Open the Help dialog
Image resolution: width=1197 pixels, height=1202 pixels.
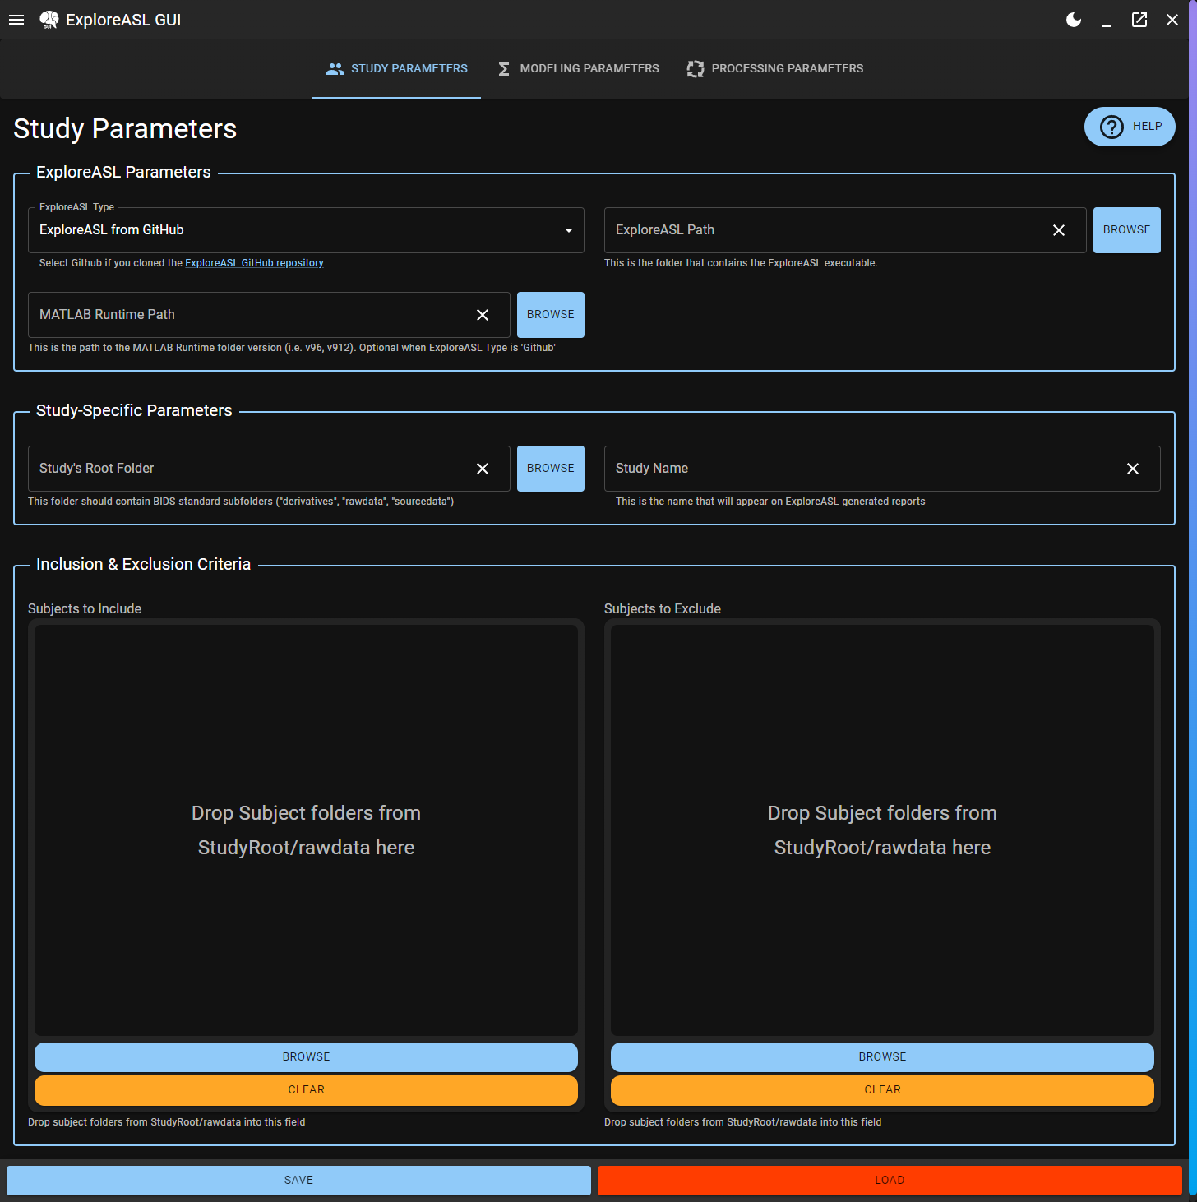(x=1130, y=127)
